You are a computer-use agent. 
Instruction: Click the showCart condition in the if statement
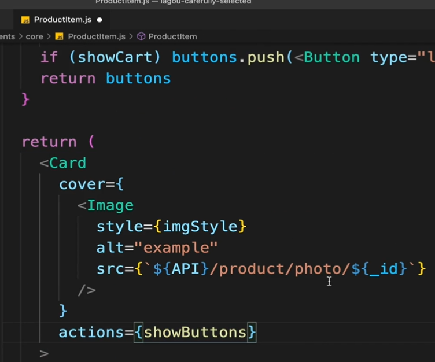coord(115,58)
